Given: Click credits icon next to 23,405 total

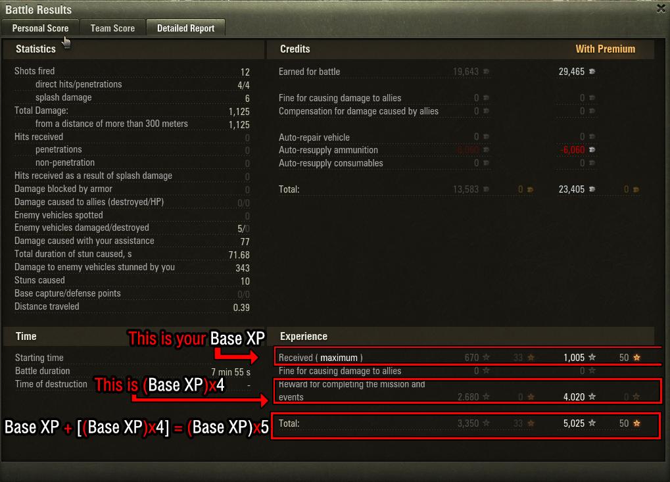Looking at the screenshot, I should 592,189.
